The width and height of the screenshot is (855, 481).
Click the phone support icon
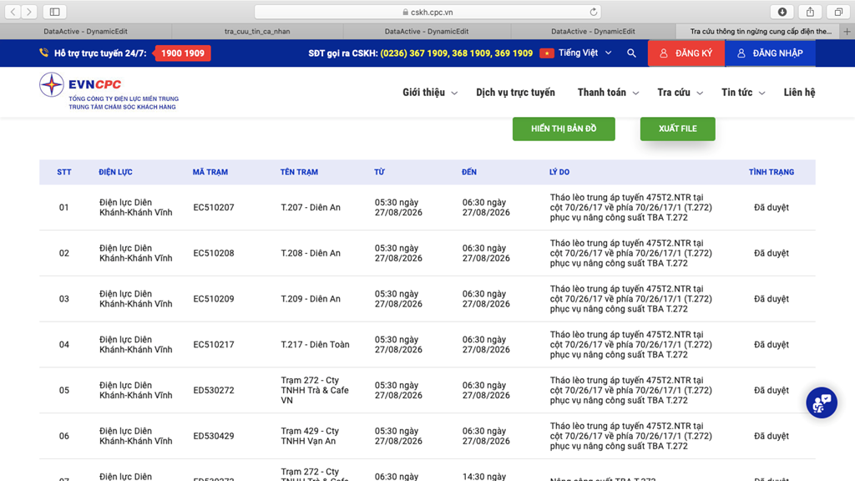click(x=43, y=53)
